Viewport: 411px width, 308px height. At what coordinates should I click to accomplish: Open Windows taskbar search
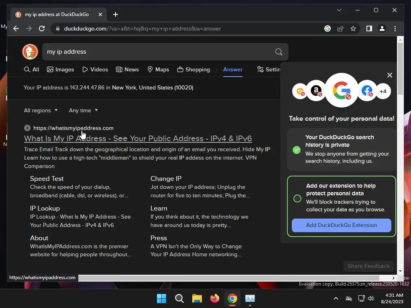(179, 298)
